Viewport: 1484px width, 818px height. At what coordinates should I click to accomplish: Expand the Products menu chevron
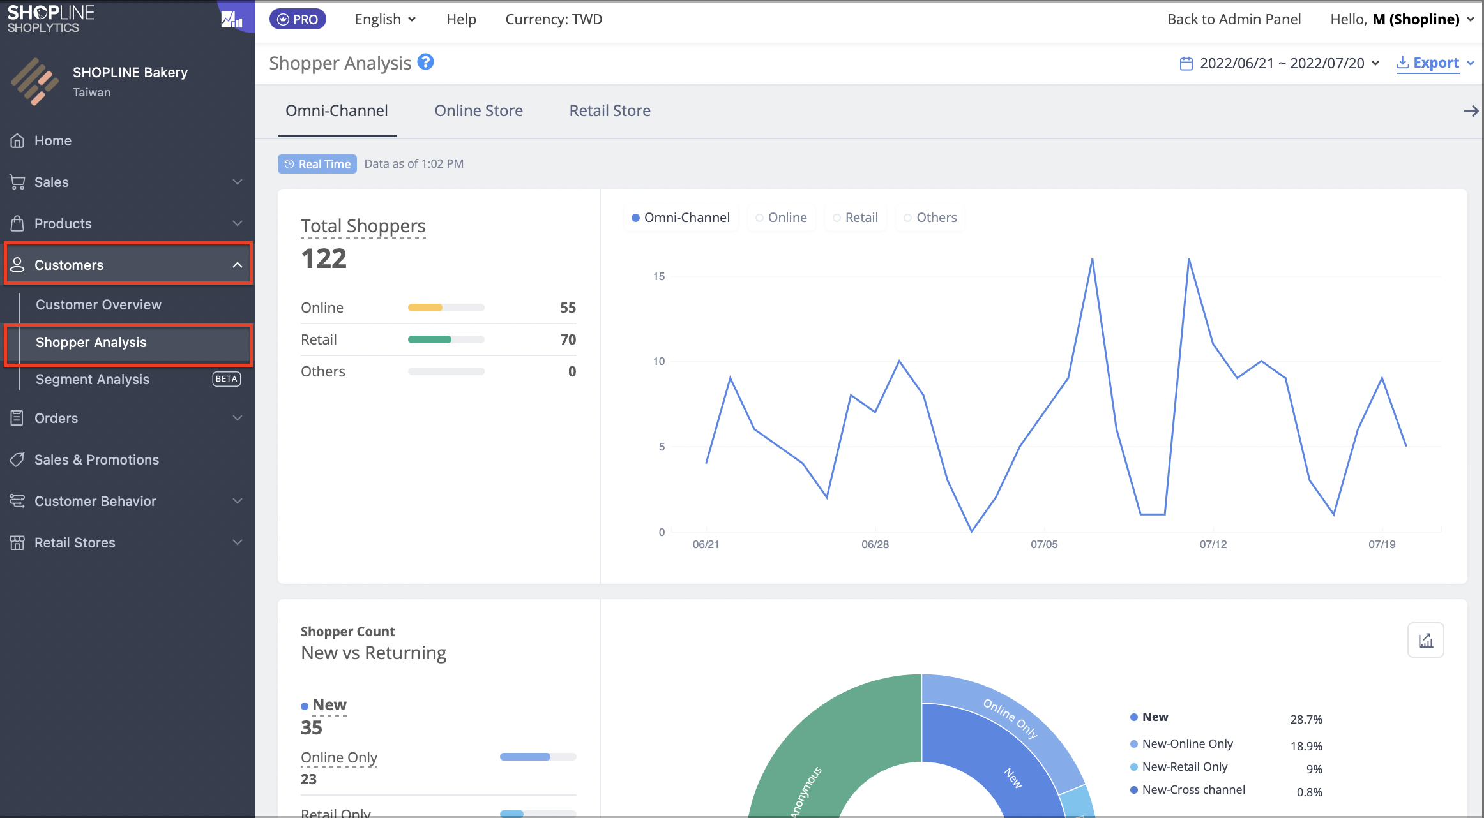pos(238,223)
